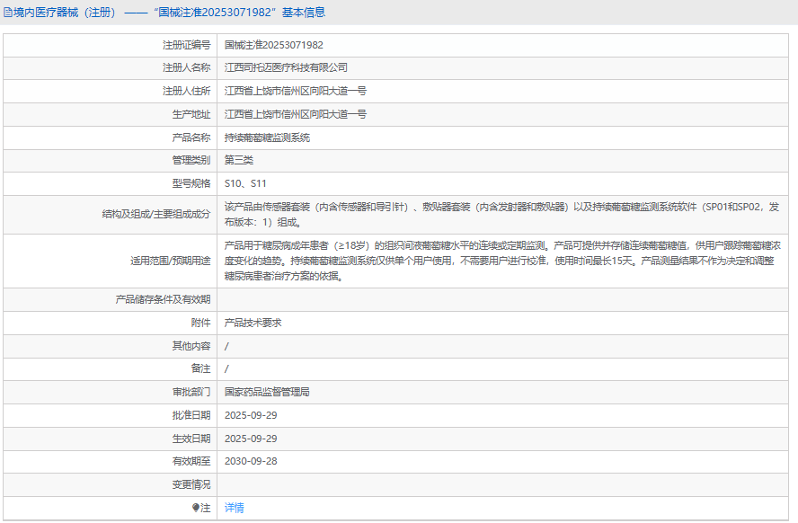Select registrant name 江西司托迈医疗科技有限公司
The height and width of the screenshot is (523, 798).
pos(286,67)
